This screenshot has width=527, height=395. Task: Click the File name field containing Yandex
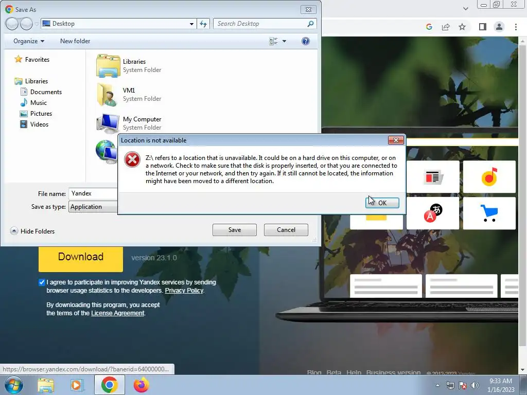(94, 193)
